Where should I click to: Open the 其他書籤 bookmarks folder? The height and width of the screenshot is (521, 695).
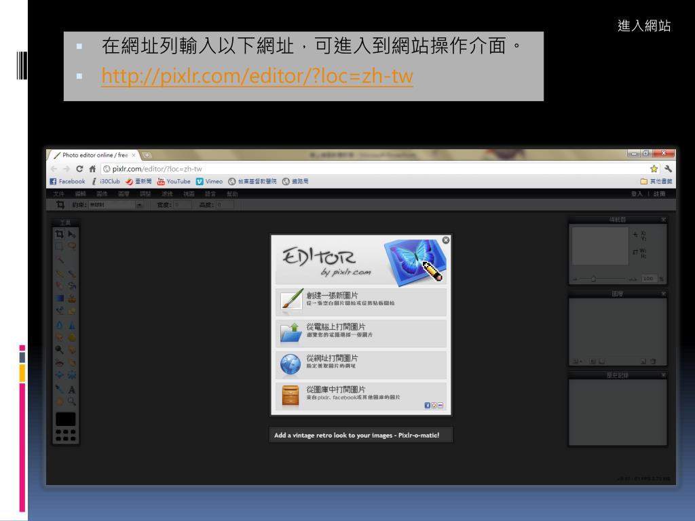[656, 181]
